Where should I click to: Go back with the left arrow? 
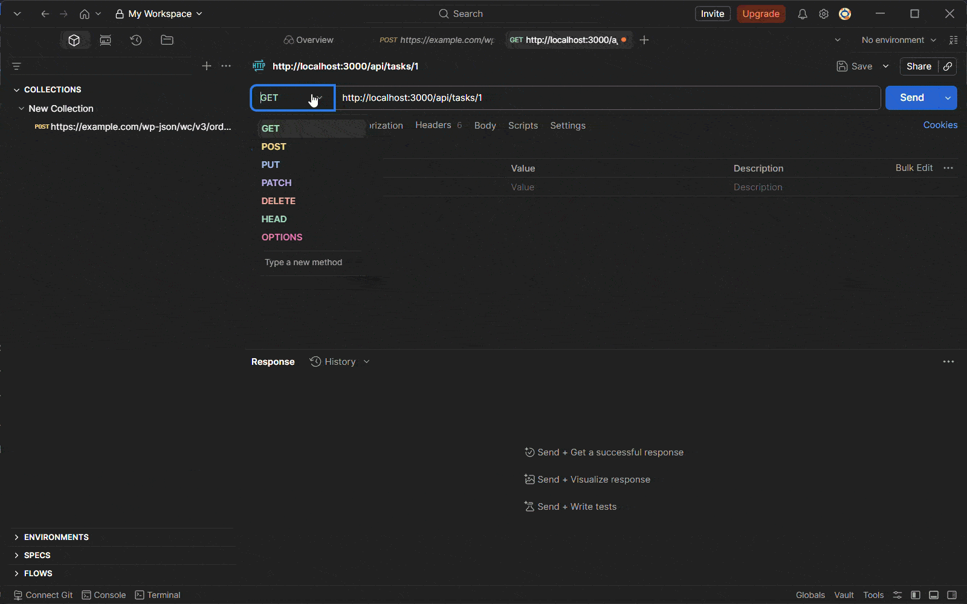(45, 14)
